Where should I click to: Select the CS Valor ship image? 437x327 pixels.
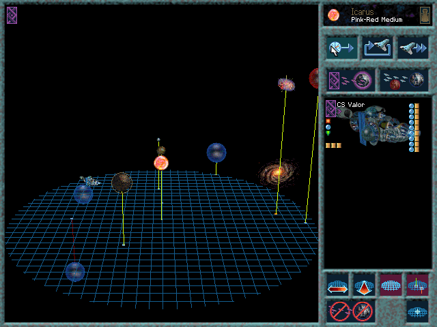point(378,125)
